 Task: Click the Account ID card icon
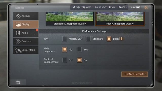tap(18, 16)
